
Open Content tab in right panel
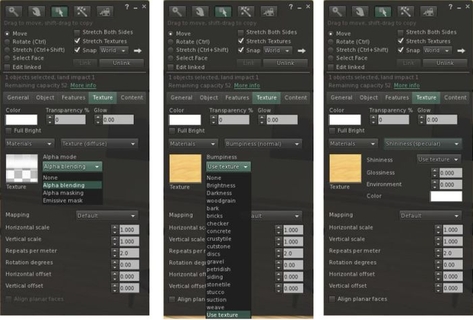[455, 97]
